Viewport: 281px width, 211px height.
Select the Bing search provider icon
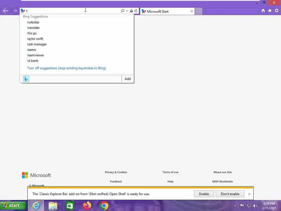point(26,79)
